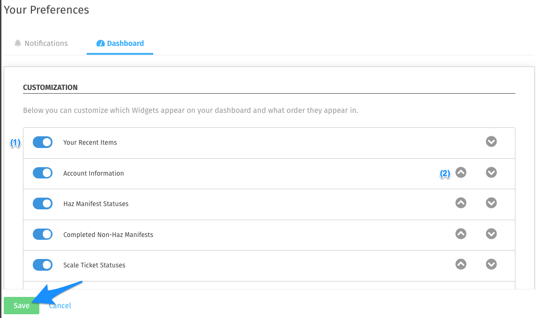Move Completed Non-Haz Manifests widget up
This screenshot has height=318, width=536.
(461, 234)
